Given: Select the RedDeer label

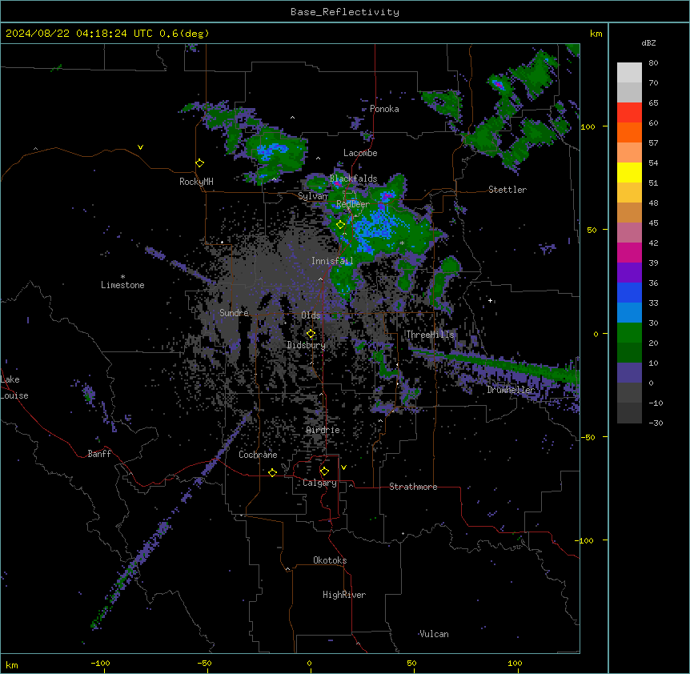Looking at the screenshot, I should (x=353, y=203).
